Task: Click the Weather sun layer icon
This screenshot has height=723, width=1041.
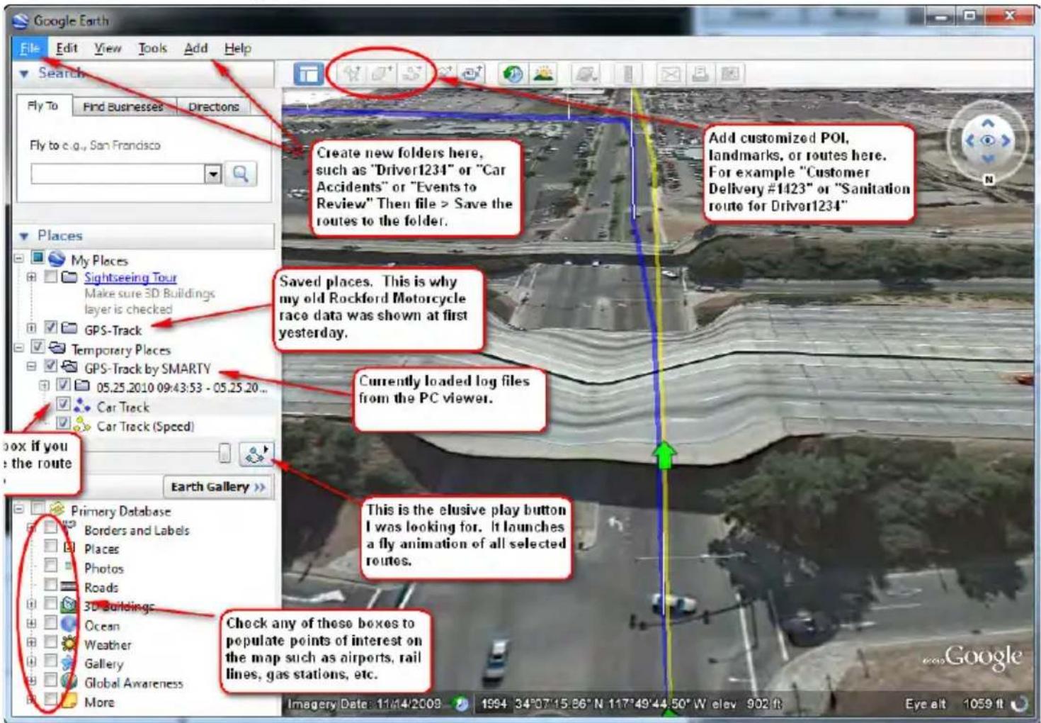Action: [69, 644]
